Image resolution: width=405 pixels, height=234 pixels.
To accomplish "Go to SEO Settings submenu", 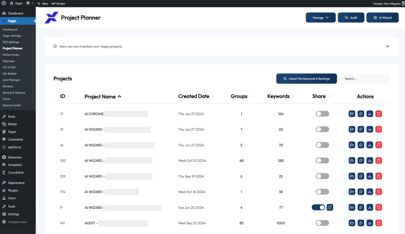I will [11, 42].
